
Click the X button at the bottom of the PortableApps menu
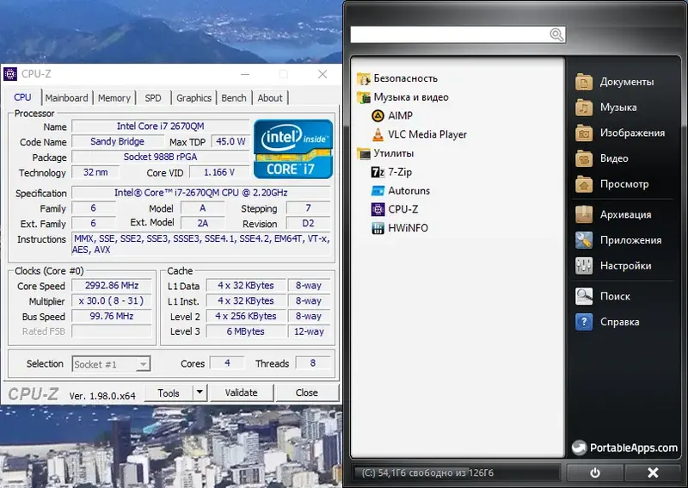[x=653, y=473]
